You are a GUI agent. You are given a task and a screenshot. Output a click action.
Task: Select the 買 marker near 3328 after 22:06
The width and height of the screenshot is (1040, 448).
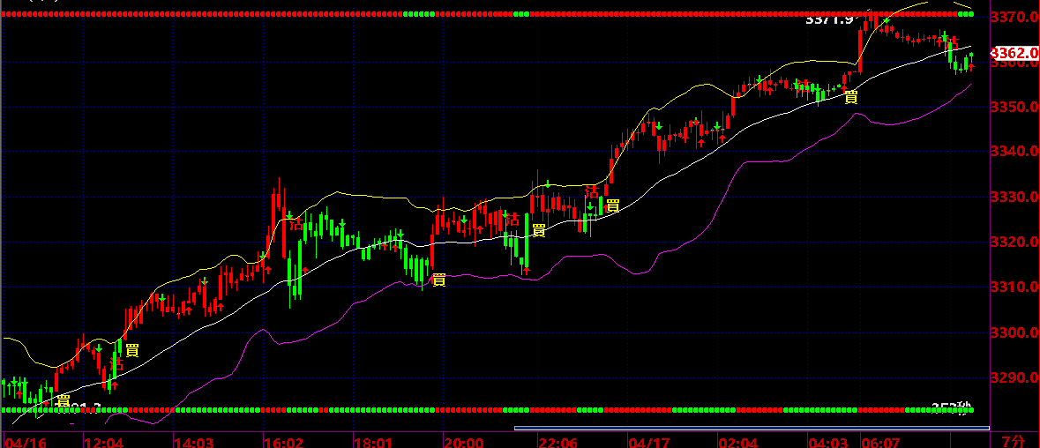(x=613, y=205)
